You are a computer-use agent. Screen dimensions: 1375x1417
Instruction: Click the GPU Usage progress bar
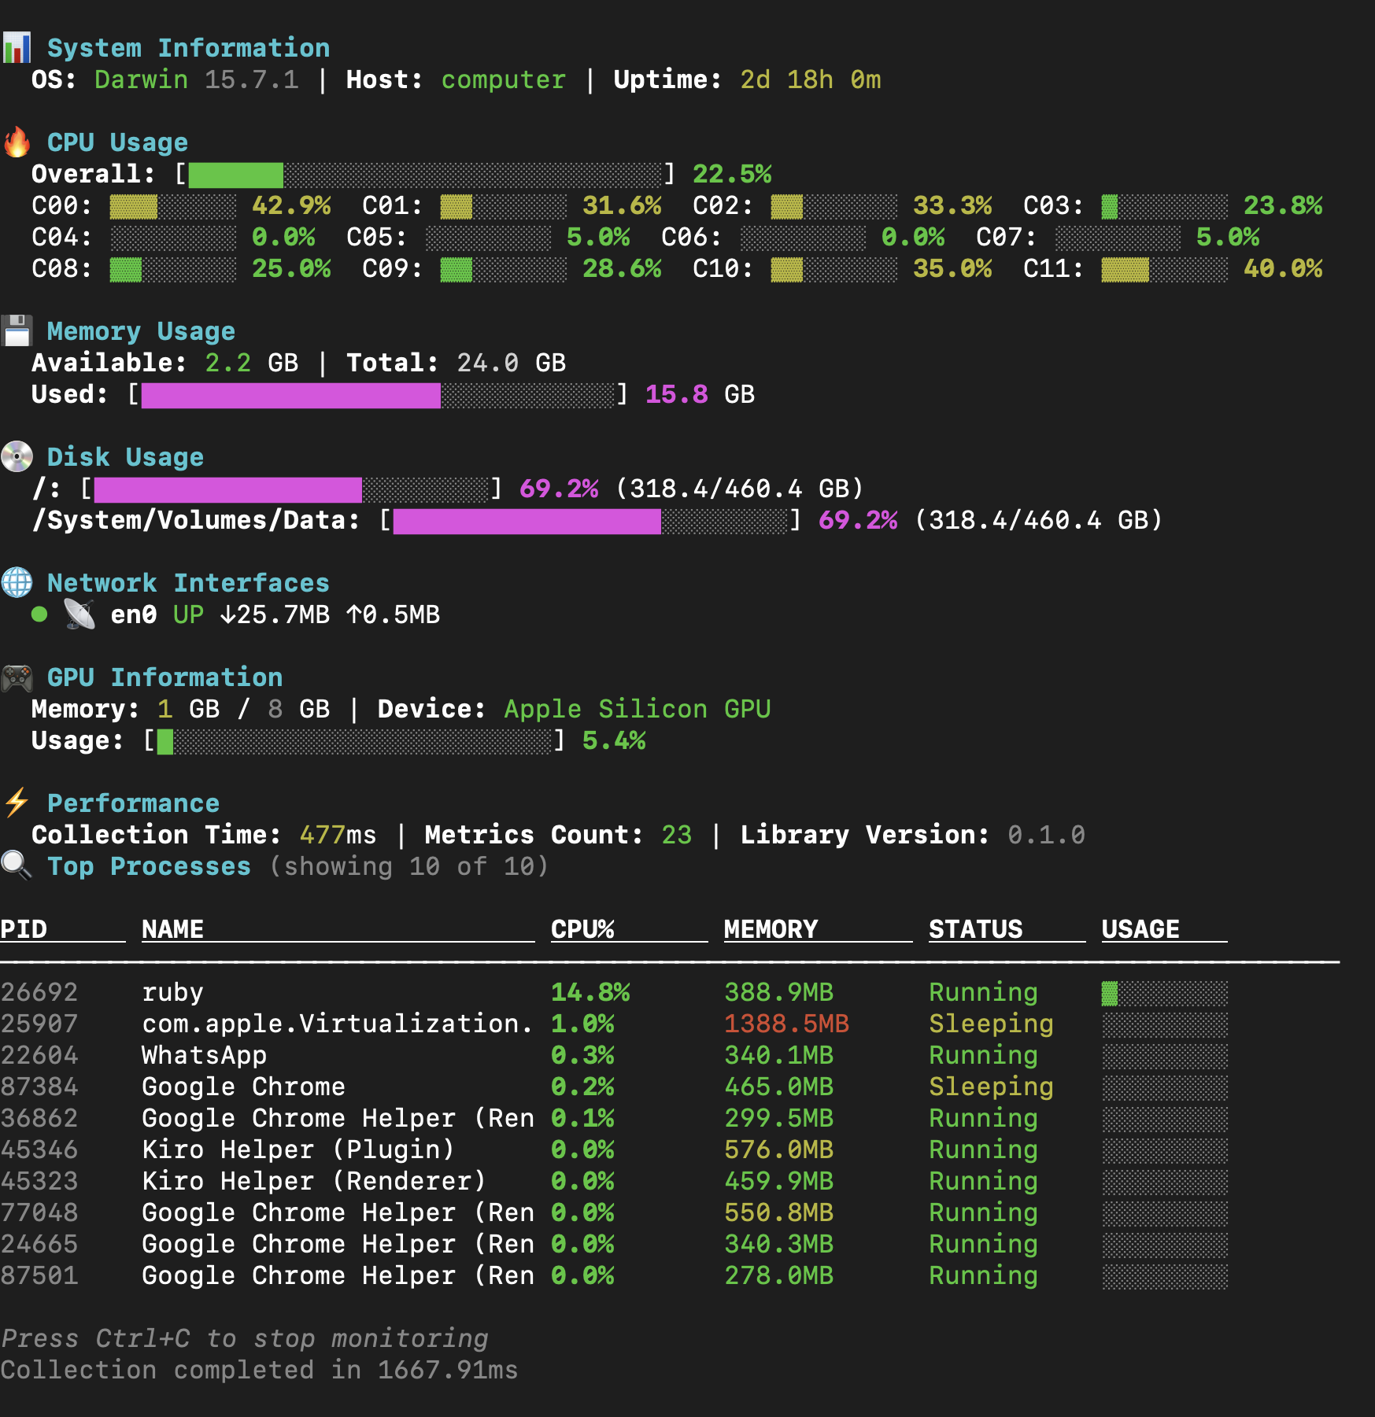[354, 741]
